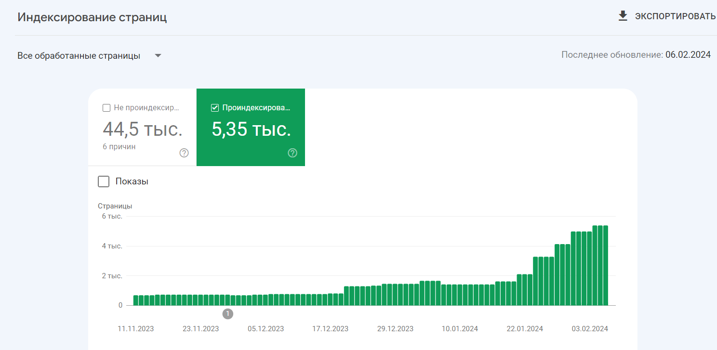Click the export download arrow icon
This screenshot has width=717, height=350.
point(623,16)
